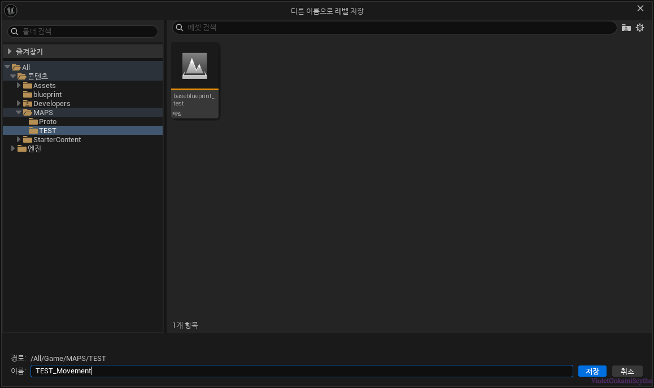Expand the 엔진 folder arrow
Screen dimensions: 654x388
point(13,148)
